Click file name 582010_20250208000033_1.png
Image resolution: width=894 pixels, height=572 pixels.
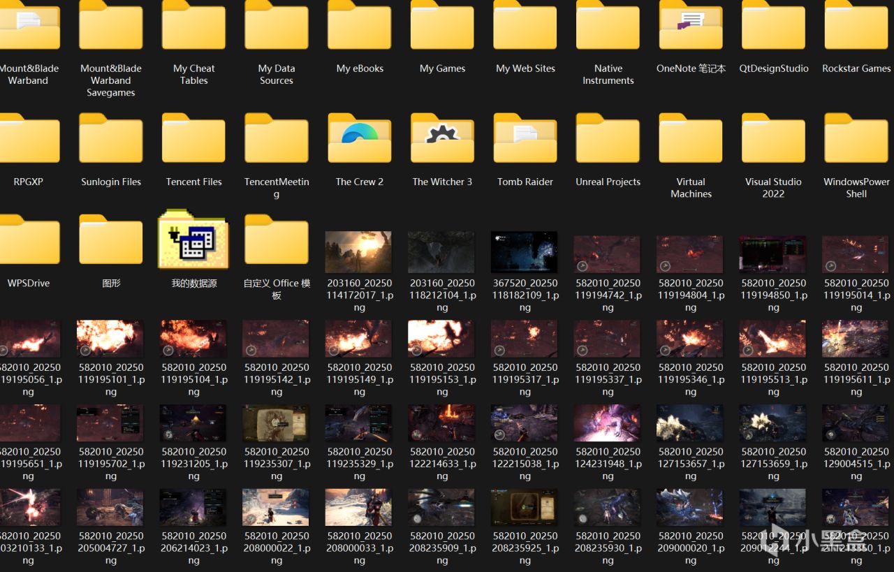[x=360, y=548]
